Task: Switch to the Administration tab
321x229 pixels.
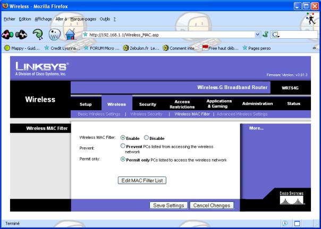Action: click(x=257, y=103)
